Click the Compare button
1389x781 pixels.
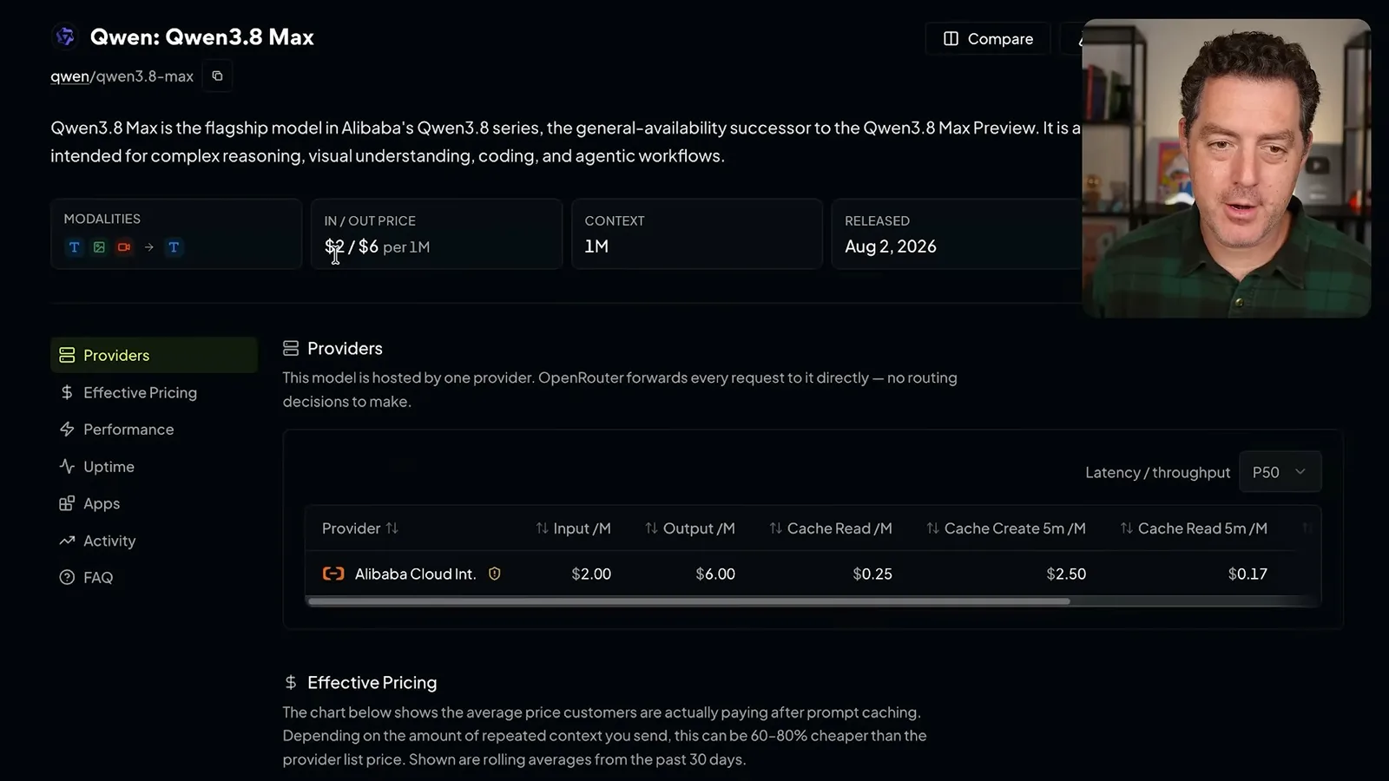coord(988,39)
